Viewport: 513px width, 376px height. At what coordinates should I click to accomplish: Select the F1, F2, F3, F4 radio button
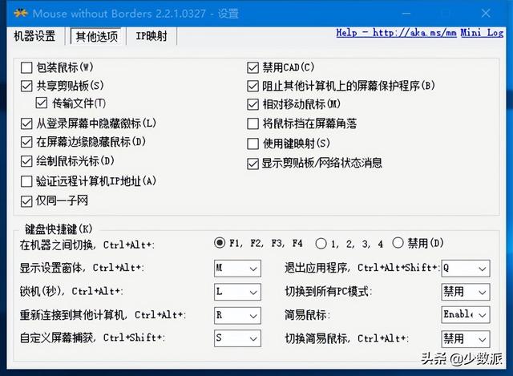click(x=220, y=243)
